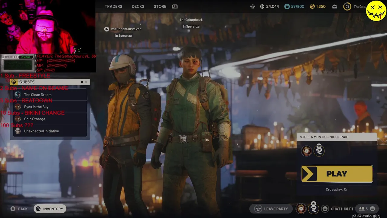The width and height of the screenshot is (387, 218).
Task: Open the Store tab
Action: coord(160,6)
